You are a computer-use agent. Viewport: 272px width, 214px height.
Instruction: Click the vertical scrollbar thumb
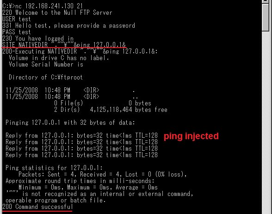point(266,17)
